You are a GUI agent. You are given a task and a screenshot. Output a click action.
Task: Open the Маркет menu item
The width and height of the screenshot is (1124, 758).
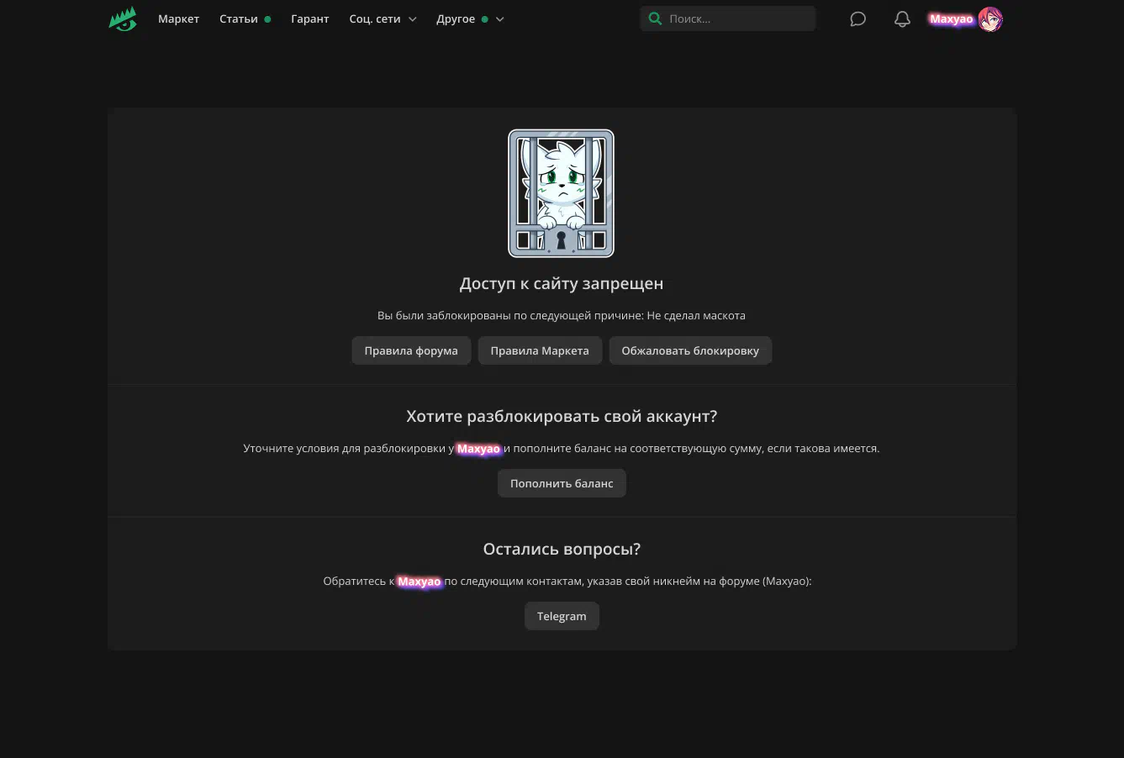[x=178, y=18]
